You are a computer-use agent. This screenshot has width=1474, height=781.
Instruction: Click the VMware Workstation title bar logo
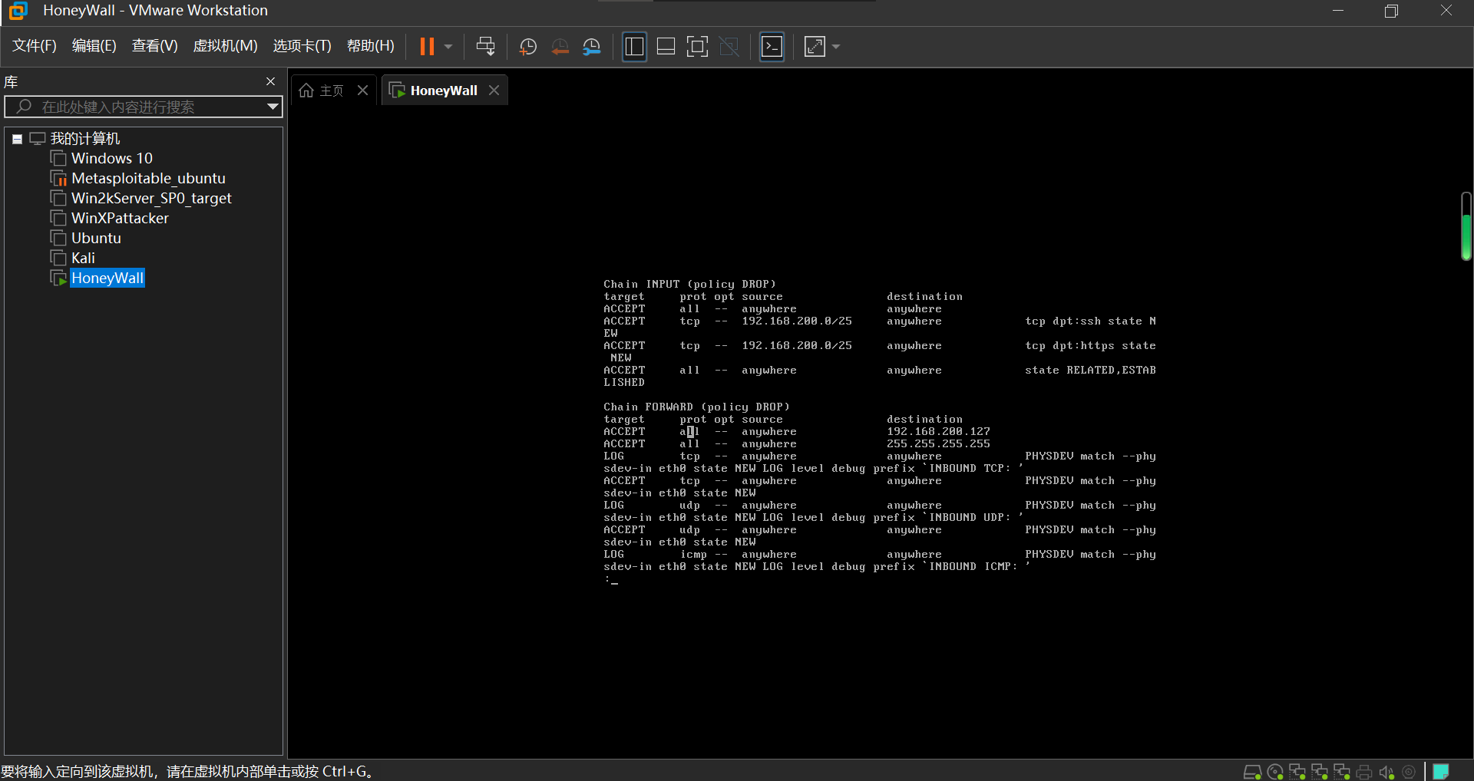18,11
